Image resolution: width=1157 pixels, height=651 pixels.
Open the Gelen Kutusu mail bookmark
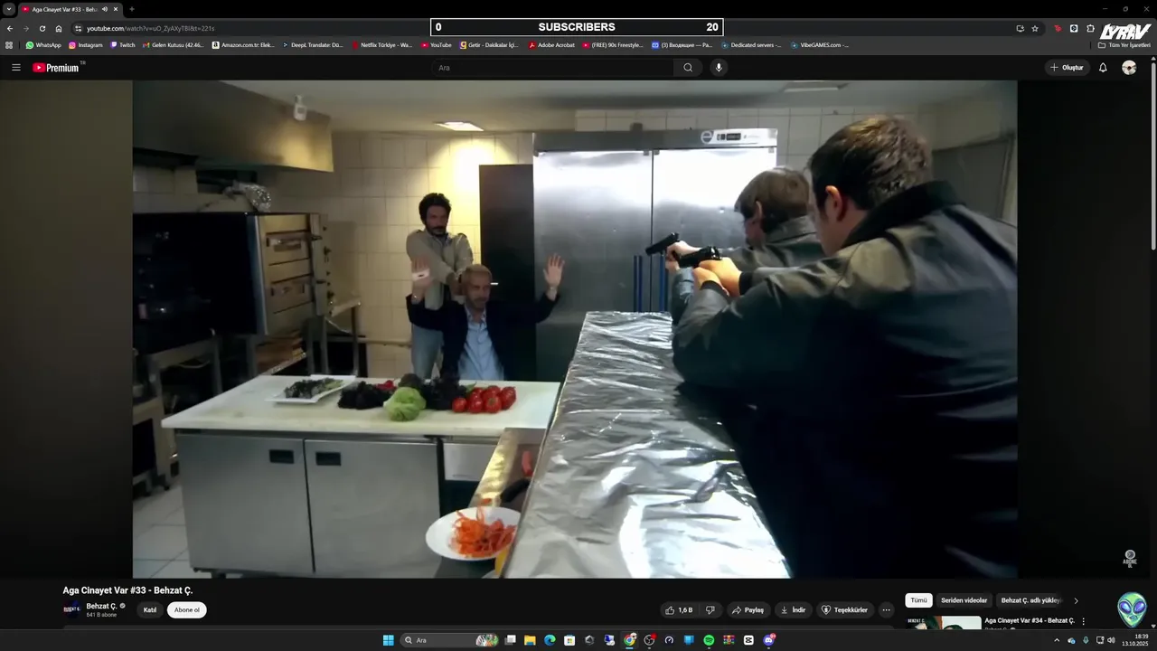tap(173, 44)
